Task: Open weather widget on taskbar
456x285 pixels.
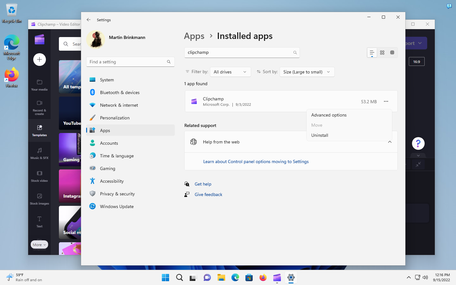Action: tap(25, 277)
